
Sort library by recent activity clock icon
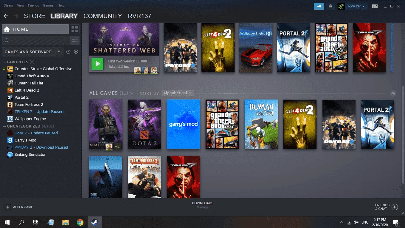pyautogui.click(x=68, y=52)
